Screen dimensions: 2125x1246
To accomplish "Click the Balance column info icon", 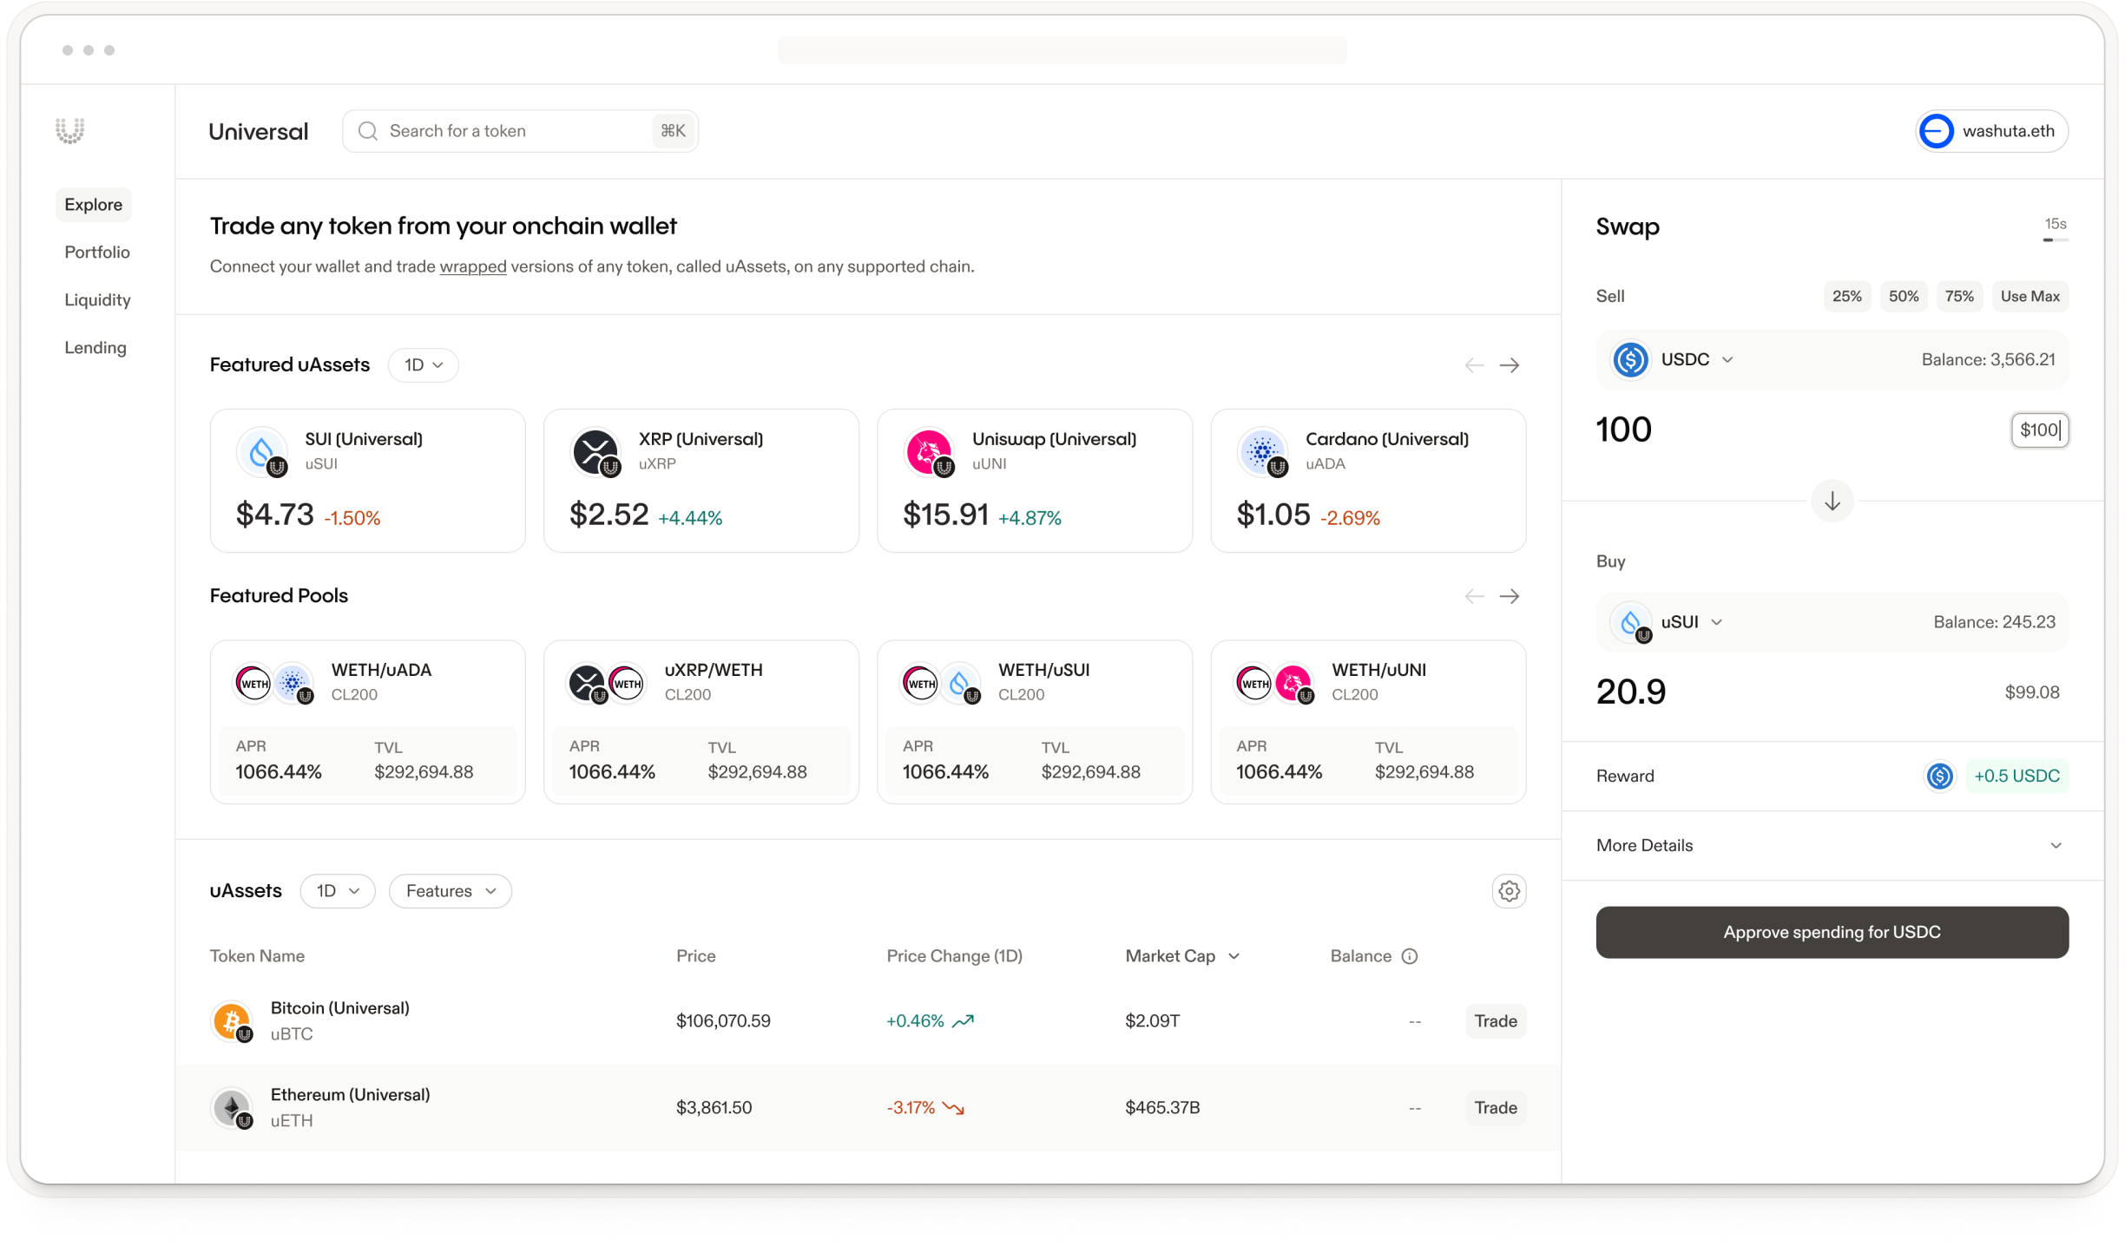I will pyautogui.click(x=1410, y=956).
